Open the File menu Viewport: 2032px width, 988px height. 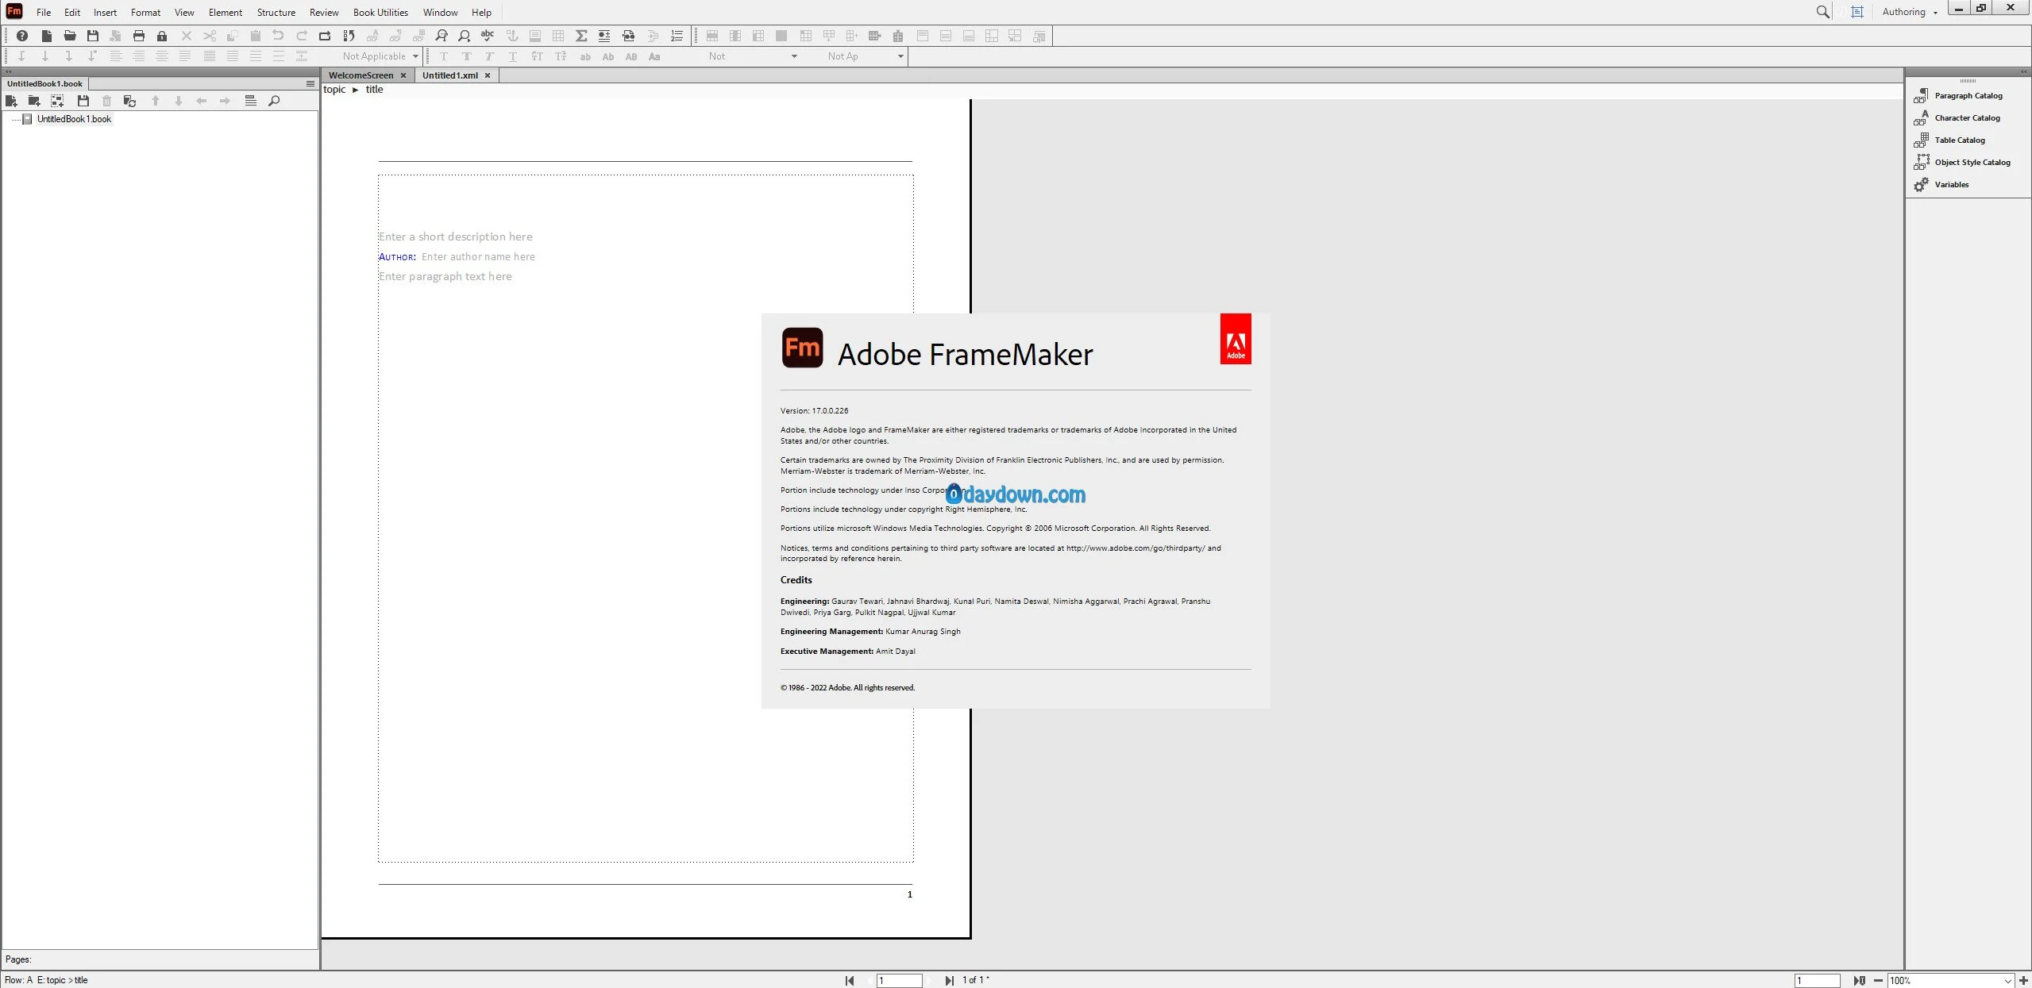pyautogui.click(x=44, y=12)
